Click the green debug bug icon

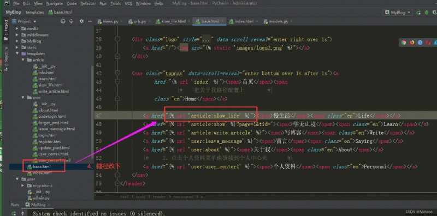point(427,13)
